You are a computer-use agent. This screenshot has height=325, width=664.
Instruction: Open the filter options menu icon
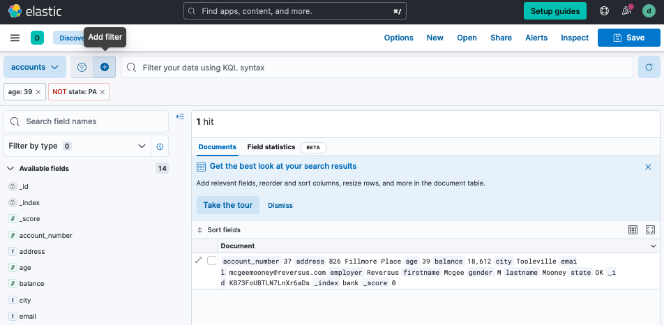(82, 67)
